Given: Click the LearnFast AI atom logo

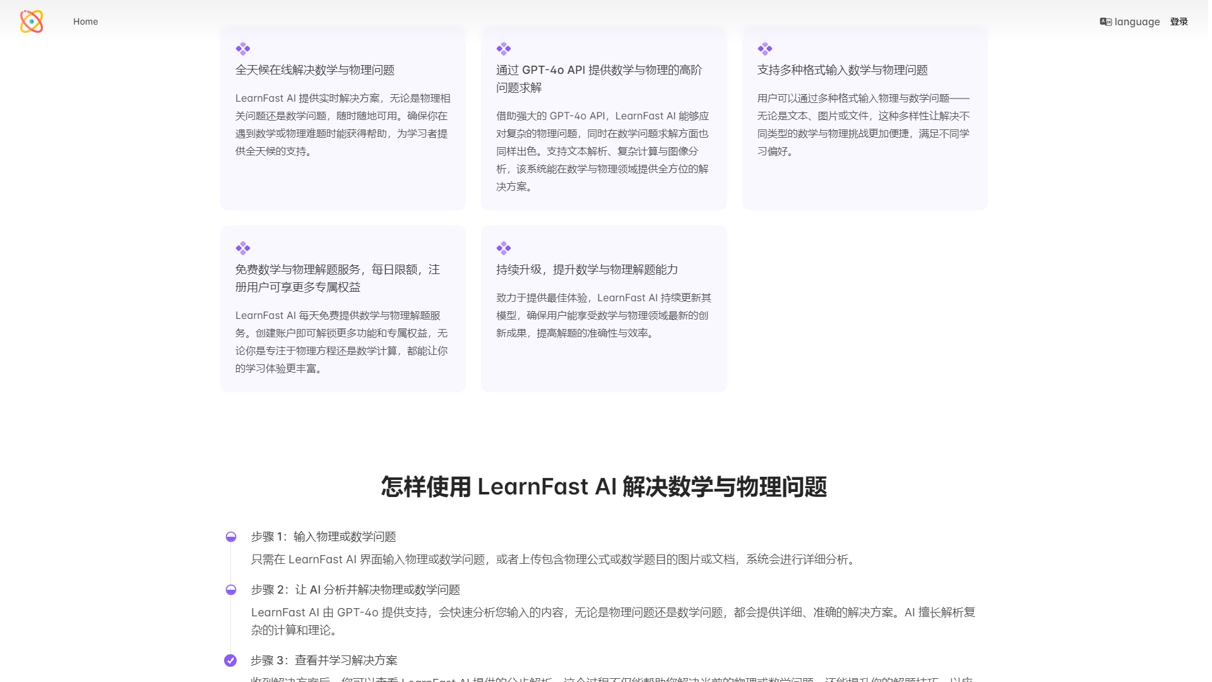Looking at the screenshot, I should pos(31,21).
